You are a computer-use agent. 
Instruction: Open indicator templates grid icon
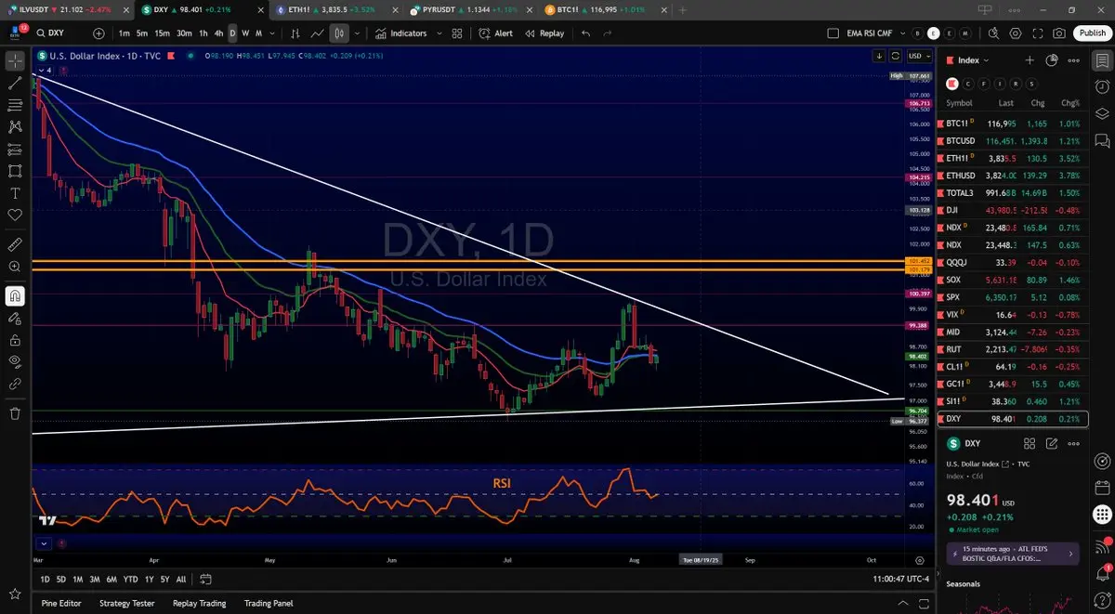(x=457, y=33)
